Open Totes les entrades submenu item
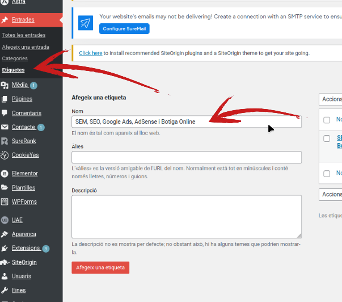Viewport: 342px width, 302px height. pyautogui.click(x=23, y=35)
